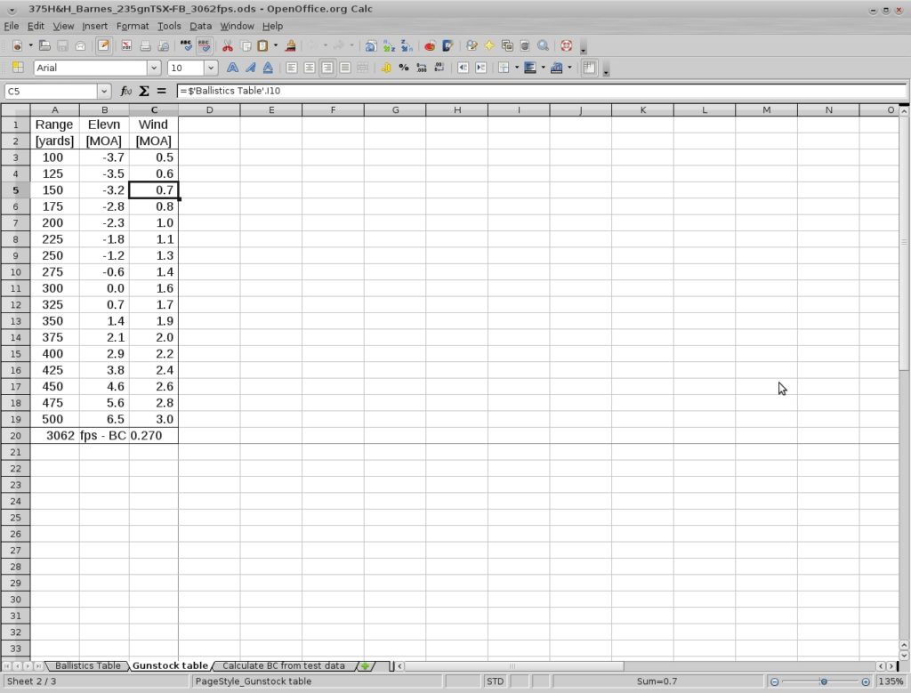
Task: Open the font name dropdown
Action: pos(153,68)
